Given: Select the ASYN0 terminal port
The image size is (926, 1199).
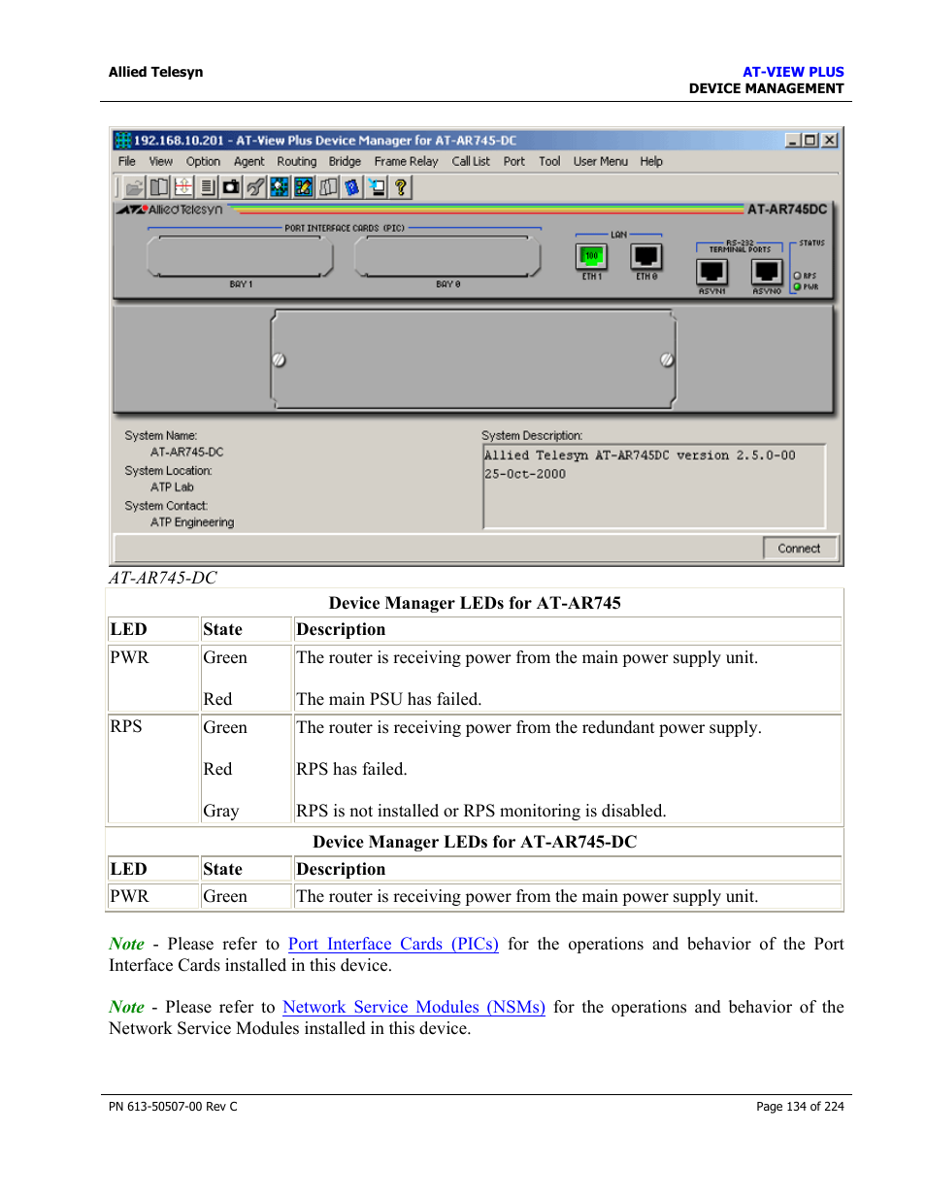Looking at the screenshot, I should click(x=767, y=273).
